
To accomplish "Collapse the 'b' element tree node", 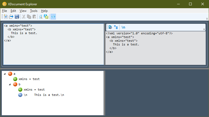I will pyautogui.click(x=10, y=85).
